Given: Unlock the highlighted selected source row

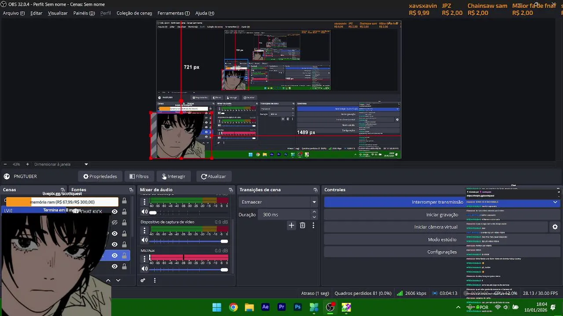Looking at the screenshot, I should [124, 255].
